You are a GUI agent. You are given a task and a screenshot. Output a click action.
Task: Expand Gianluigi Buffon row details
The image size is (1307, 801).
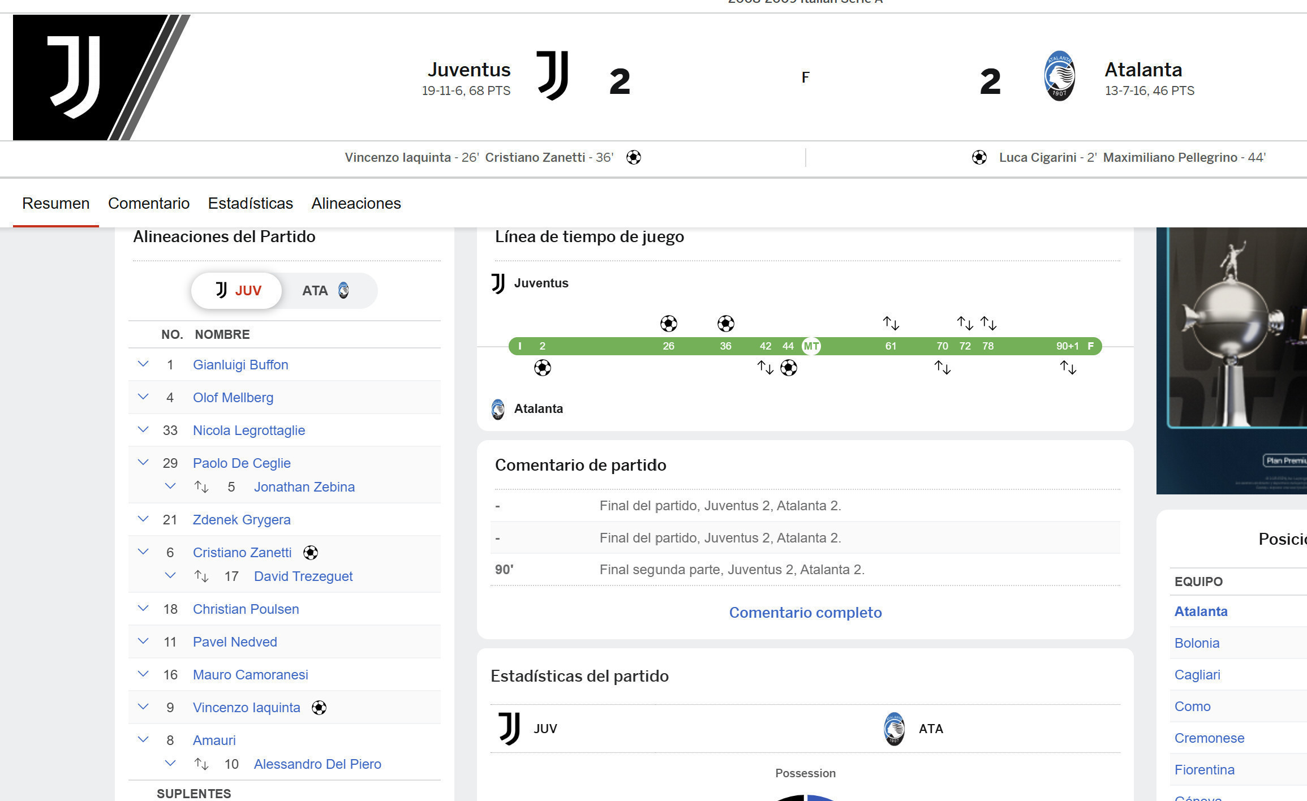[143, 364]
